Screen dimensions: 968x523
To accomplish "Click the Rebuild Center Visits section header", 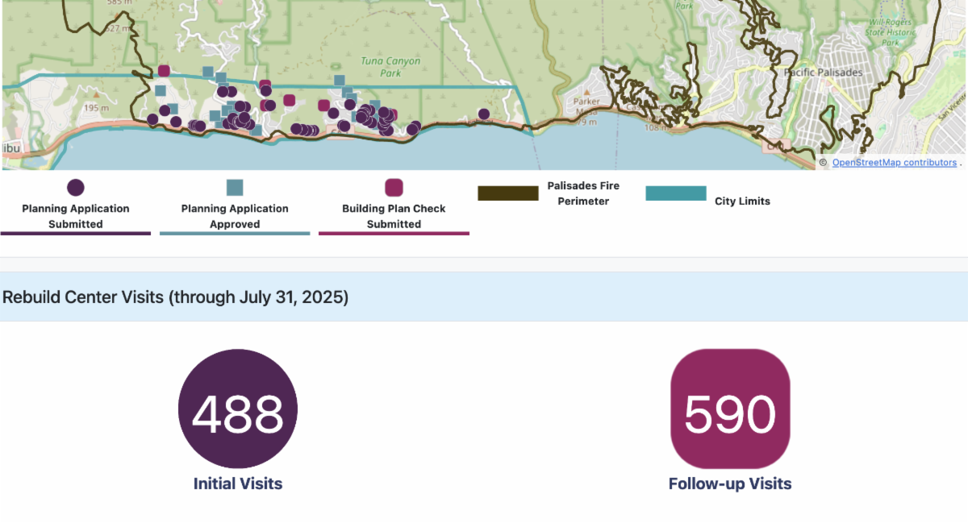I will pos(176,297).
